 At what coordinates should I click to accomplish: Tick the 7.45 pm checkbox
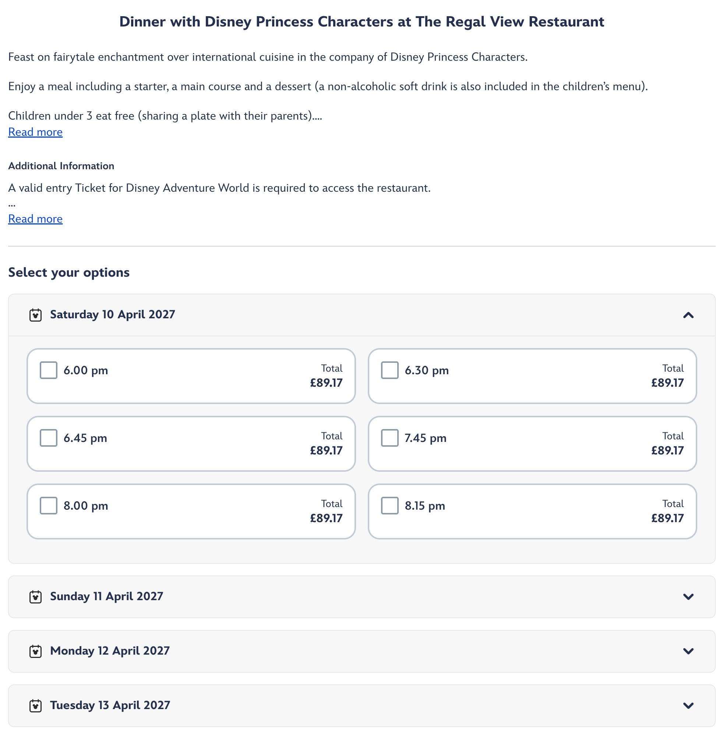[x=390, y=438]
